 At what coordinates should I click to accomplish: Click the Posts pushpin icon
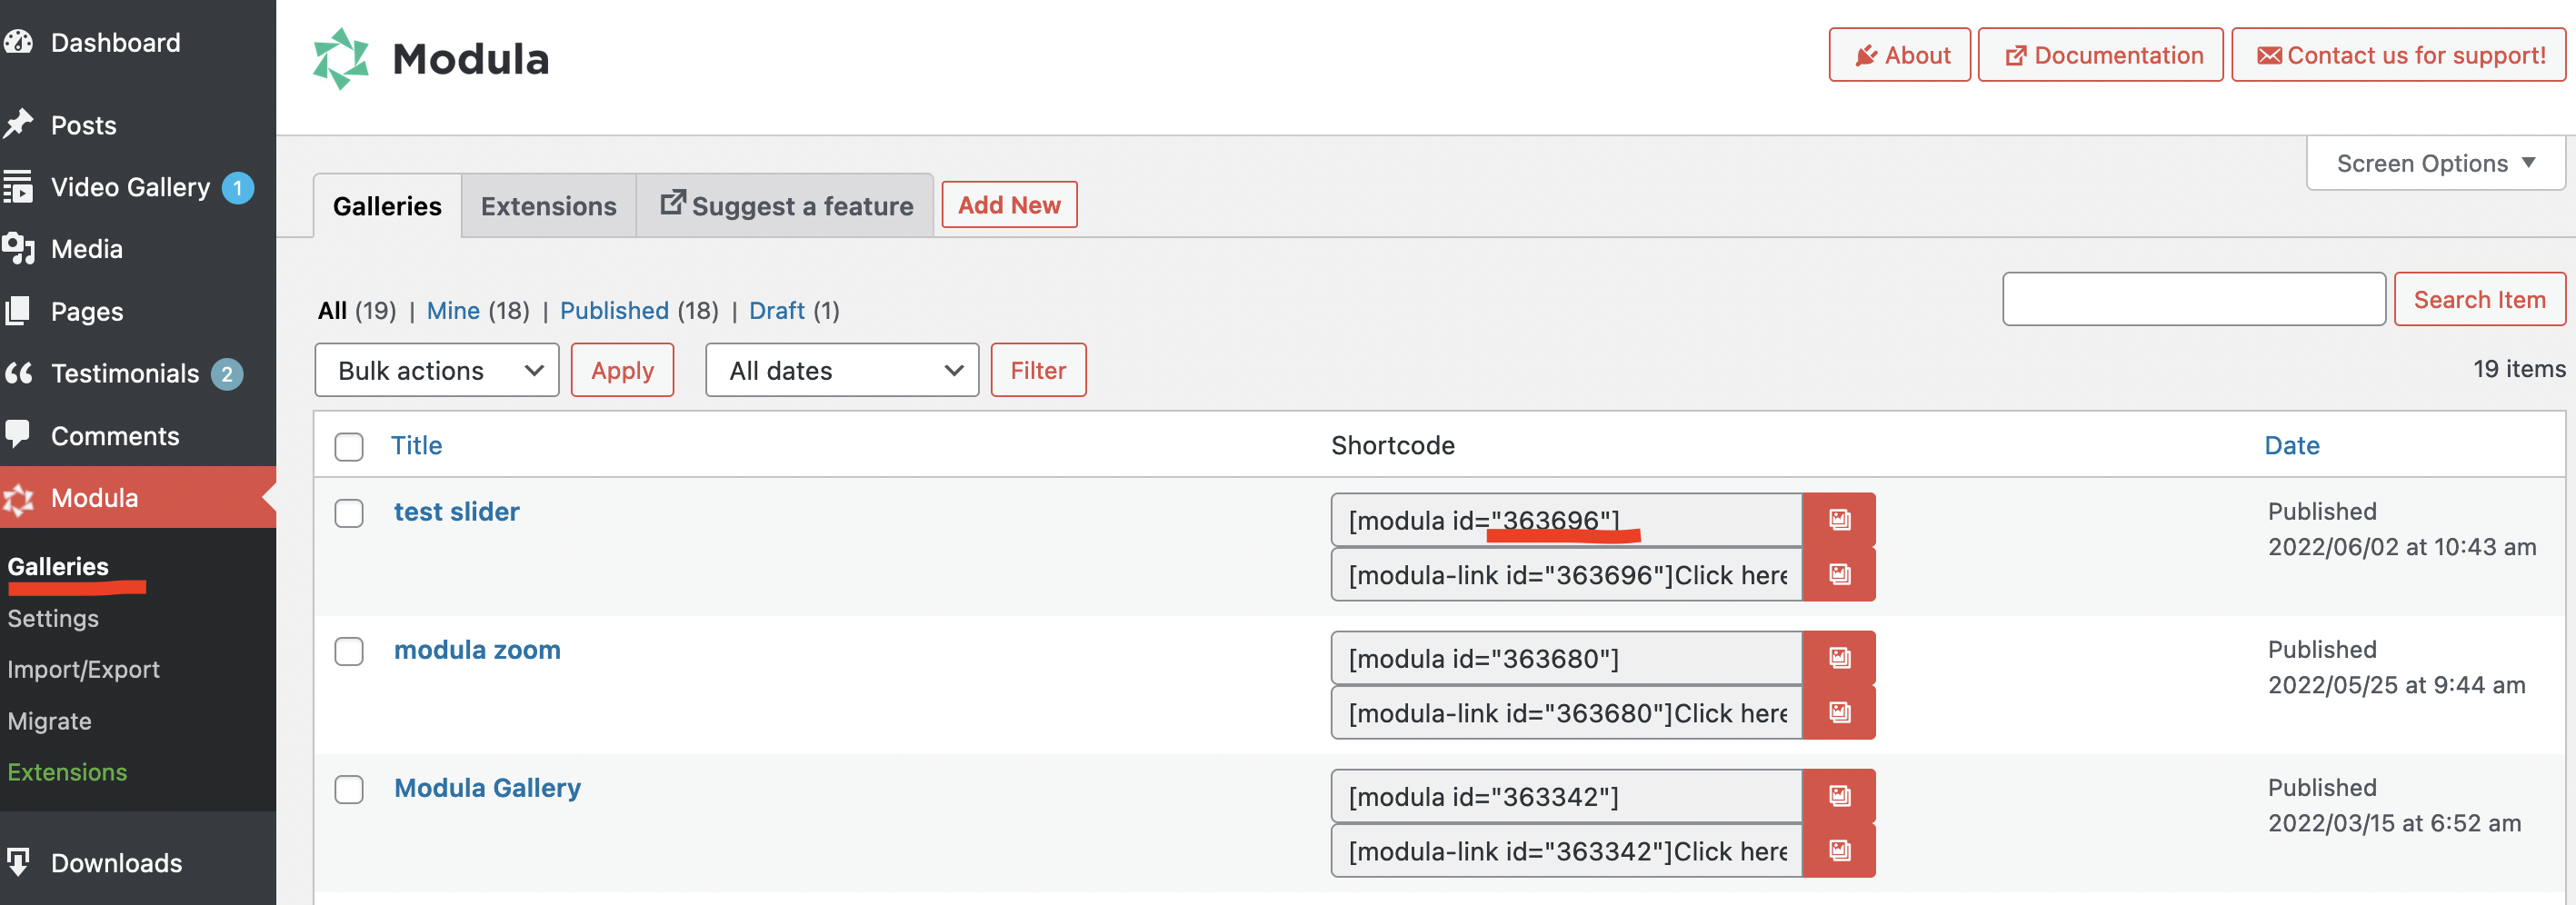point(18,124)
